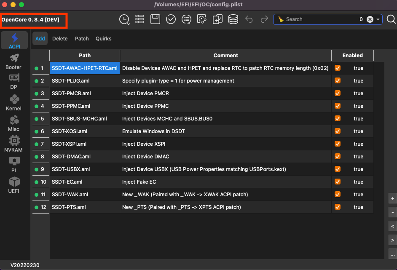Click the clock history toolbar icon
397x270 pixels.
click(124, 19)
